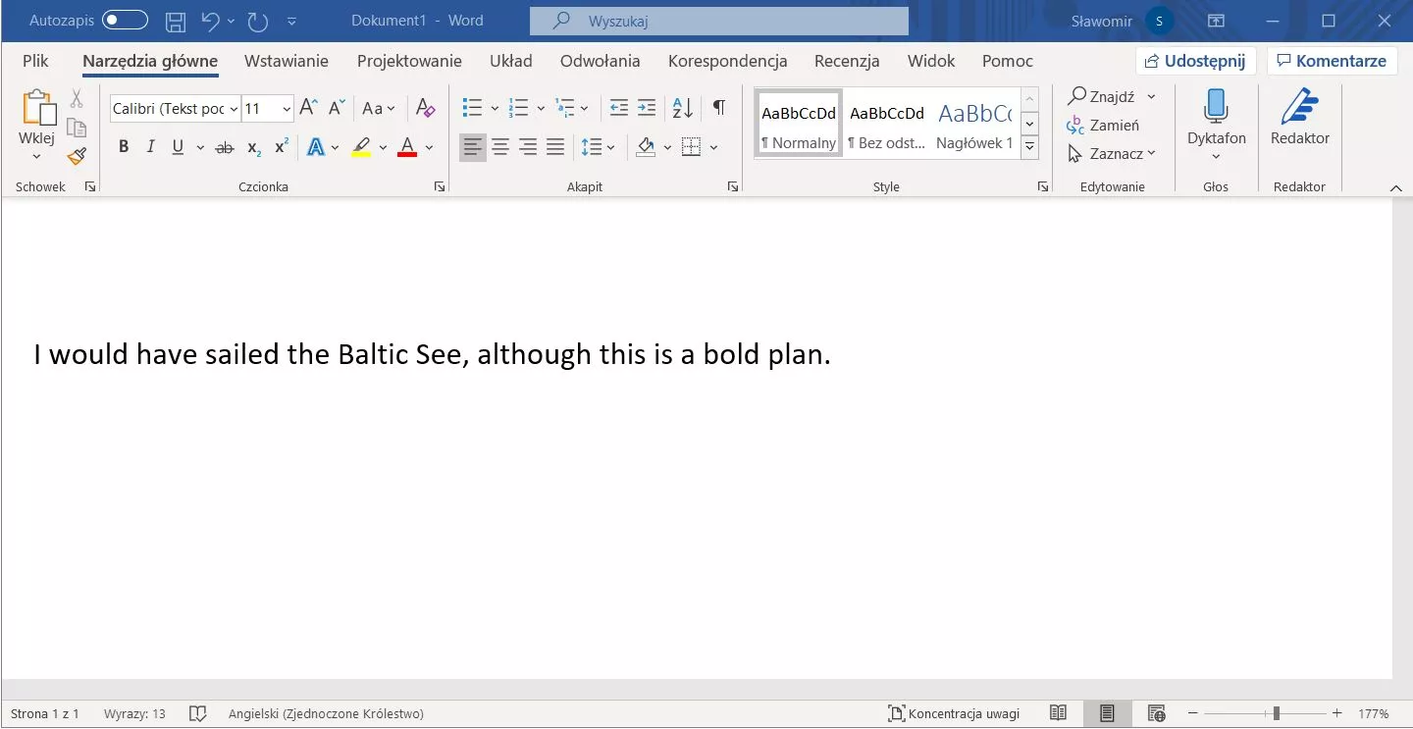
Task: Click the Wklej paste icon
Action: [x=37, y=108]
